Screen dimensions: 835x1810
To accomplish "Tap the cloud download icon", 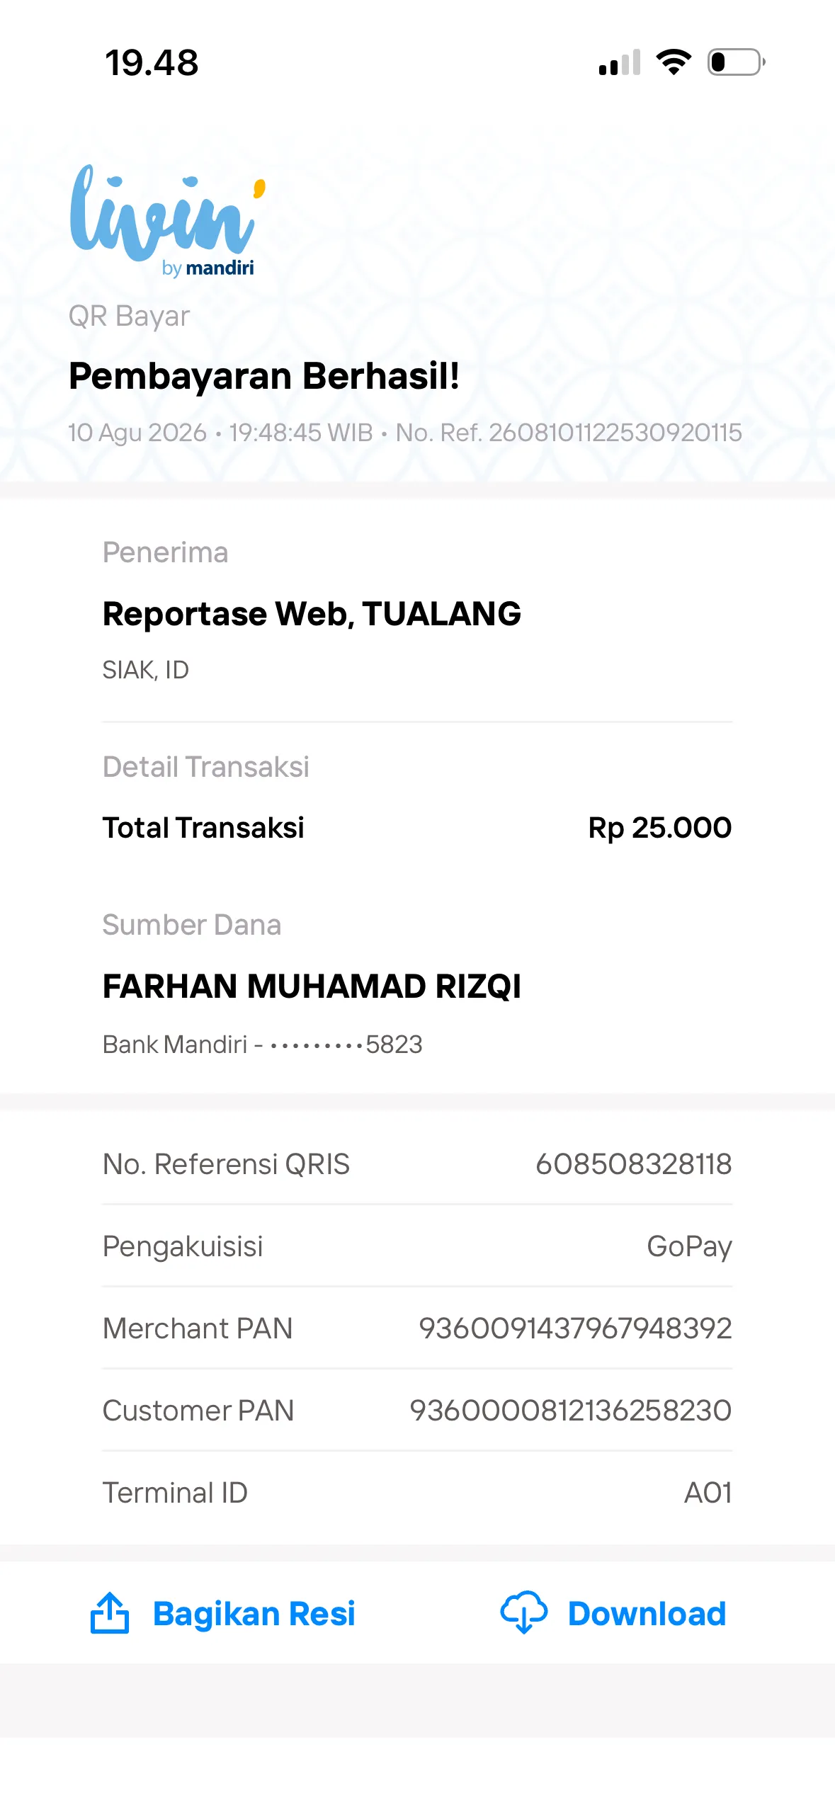I will tap(524, 1612).
